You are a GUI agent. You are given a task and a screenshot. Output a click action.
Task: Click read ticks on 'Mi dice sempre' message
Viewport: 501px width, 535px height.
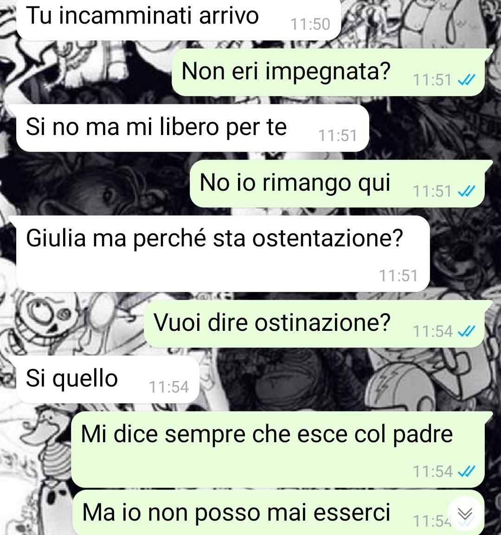[x=466, y=471]
